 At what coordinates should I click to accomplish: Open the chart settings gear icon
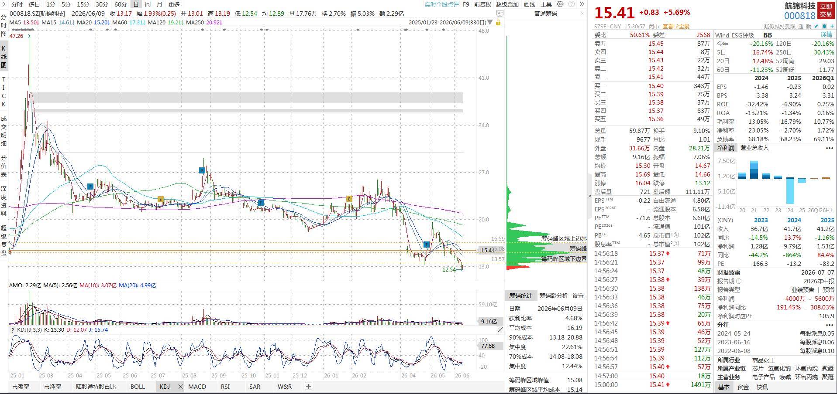pyautogui.click(x=560, y=4)
